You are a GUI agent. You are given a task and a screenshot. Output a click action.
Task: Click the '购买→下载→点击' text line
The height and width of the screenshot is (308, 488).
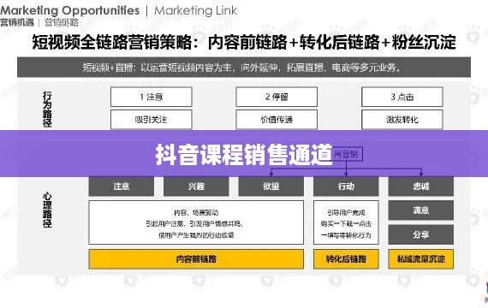coord(346,223)
